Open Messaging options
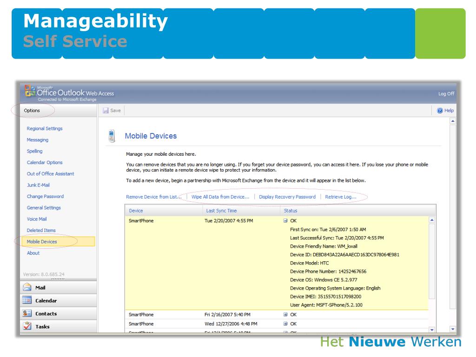476x357 pixels. point(38,139)
